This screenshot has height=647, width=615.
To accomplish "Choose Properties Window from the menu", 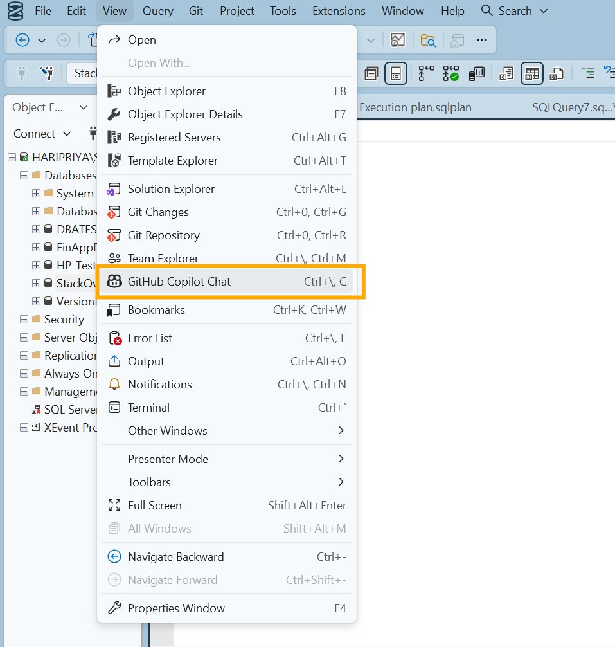I will point(227,608).
